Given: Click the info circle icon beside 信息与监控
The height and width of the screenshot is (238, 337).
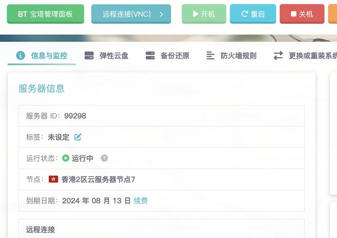Looking at the screenshot, I should (20, 56).
